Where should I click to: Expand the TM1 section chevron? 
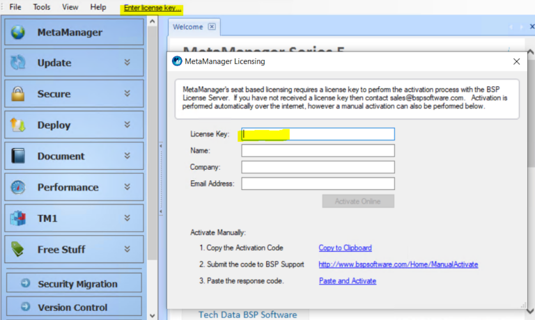tap(127, 218)
